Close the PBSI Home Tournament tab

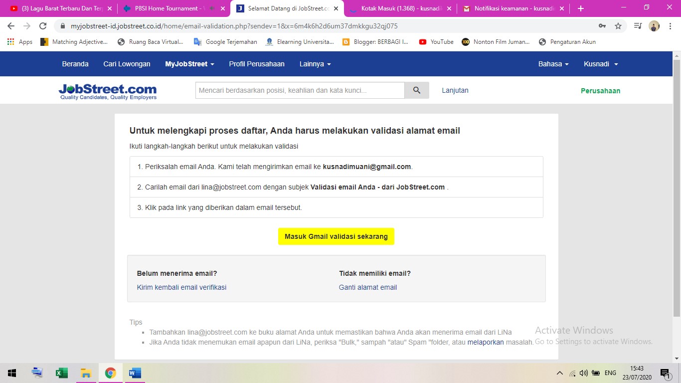point(222,8)
